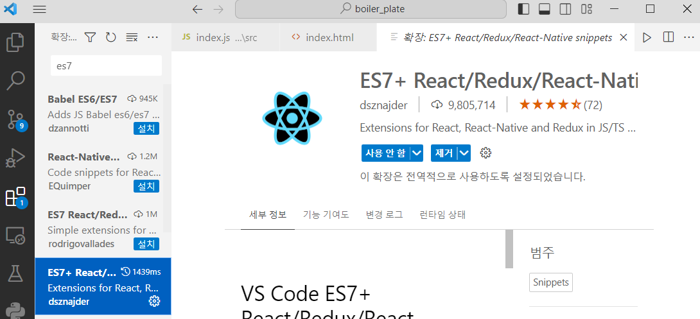Install the React-Native snippets by EQuimper
This screenshot has width=700, height=319.
[x=146, y=186]
